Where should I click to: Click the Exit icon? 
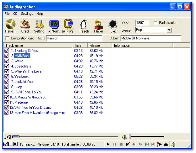(x=113, y=24)
